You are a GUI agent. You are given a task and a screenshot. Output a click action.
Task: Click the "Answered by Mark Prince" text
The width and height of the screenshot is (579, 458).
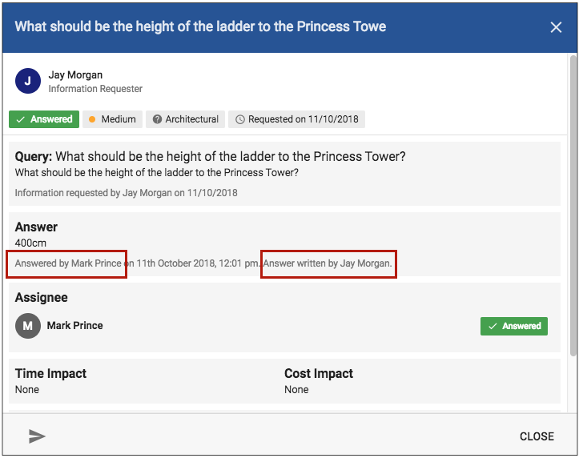[x=67, y=263]
